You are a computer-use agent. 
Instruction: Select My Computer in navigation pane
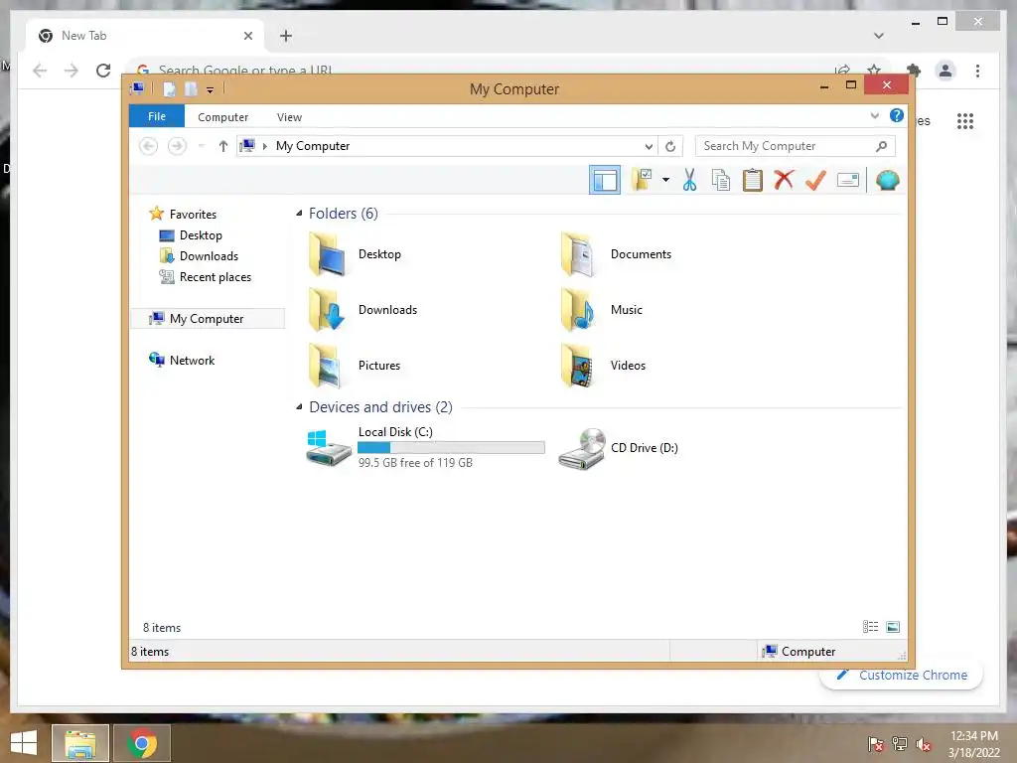pyautogui.click(x=208, y=319)
